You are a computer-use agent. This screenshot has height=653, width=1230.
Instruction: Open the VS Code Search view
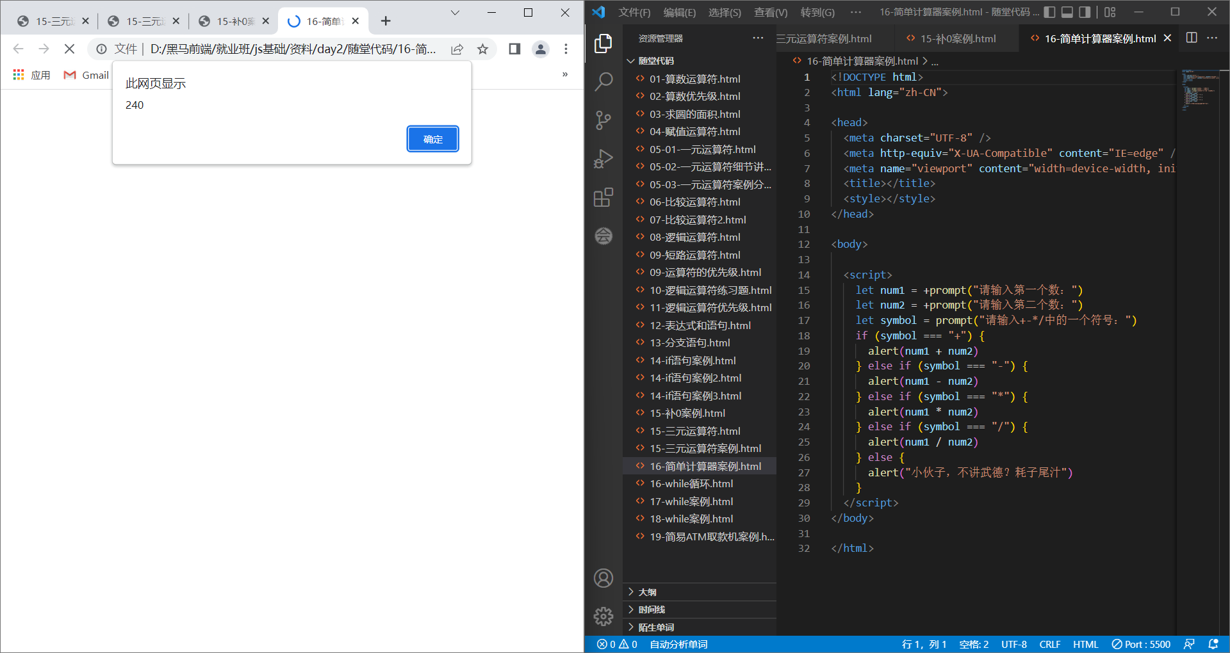(x=603, y=82)
